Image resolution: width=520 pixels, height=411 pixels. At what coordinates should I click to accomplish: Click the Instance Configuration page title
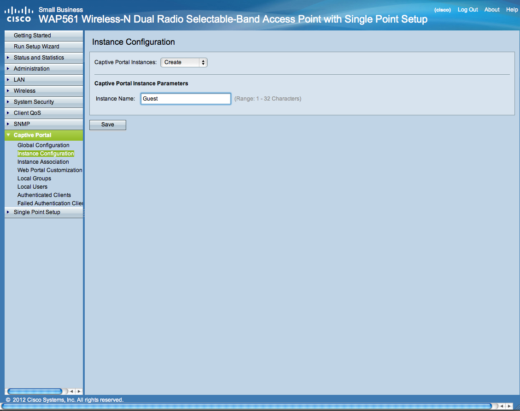133,42
